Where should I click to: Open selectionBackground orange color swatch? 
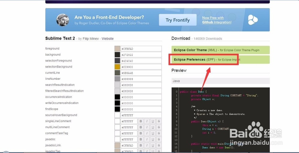pyautogui.click(x=117, y=67)
